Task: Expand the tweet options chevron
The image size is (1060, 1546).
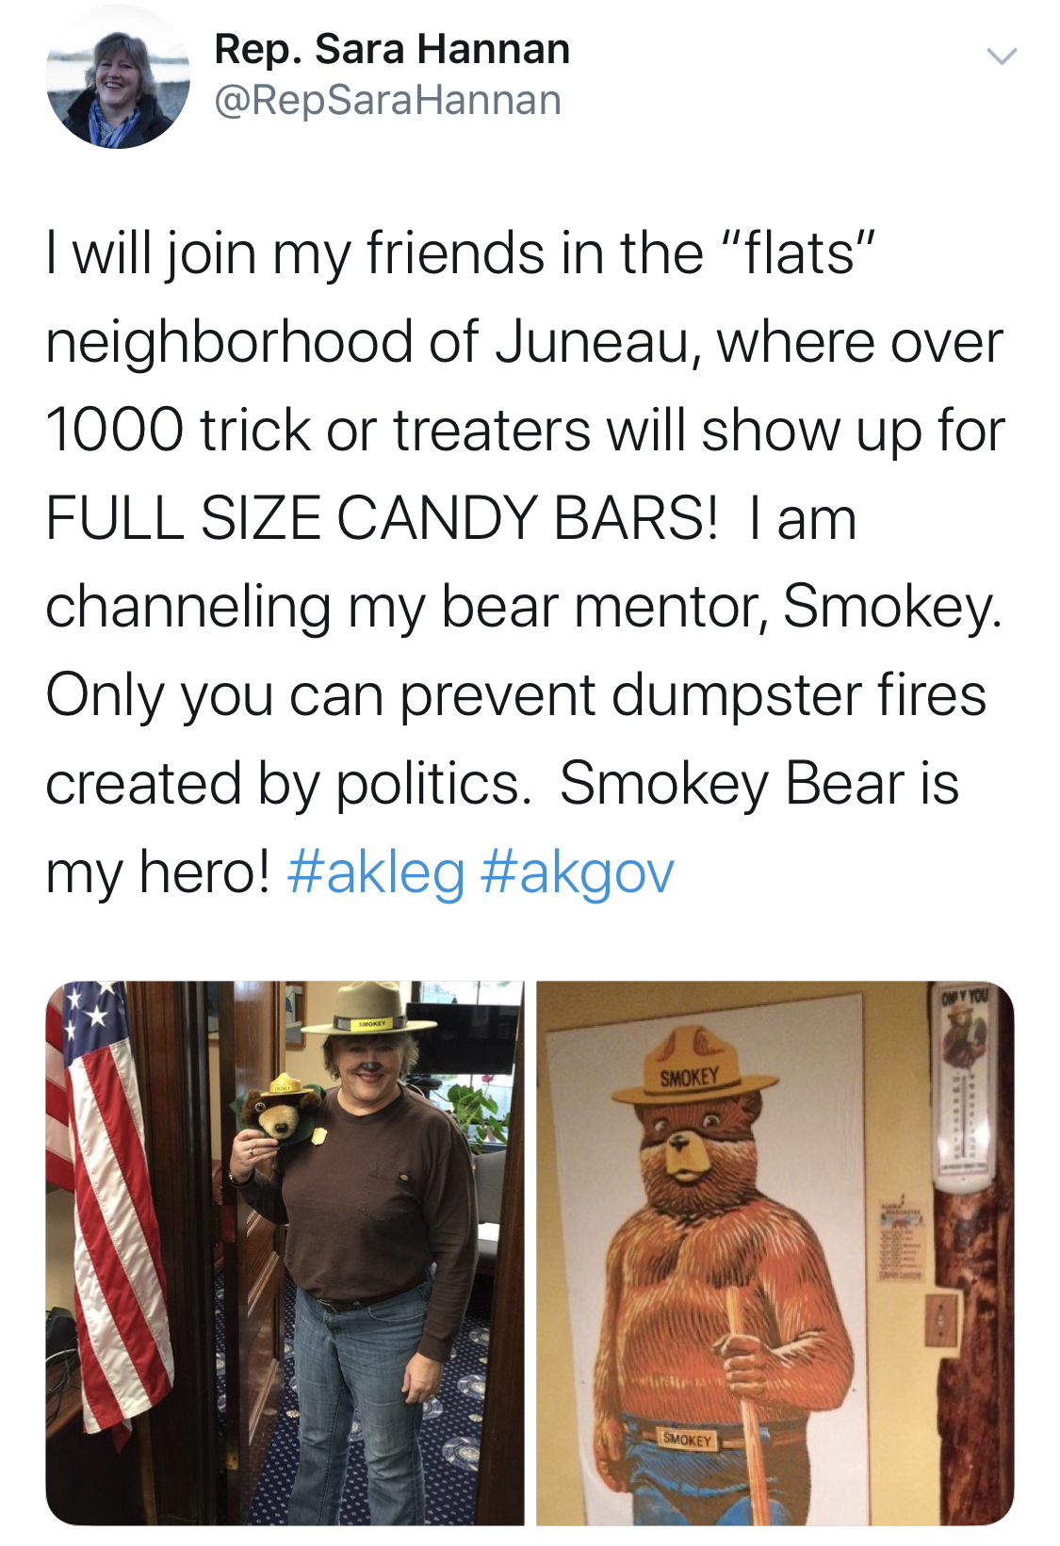Action: [1002, 57]
